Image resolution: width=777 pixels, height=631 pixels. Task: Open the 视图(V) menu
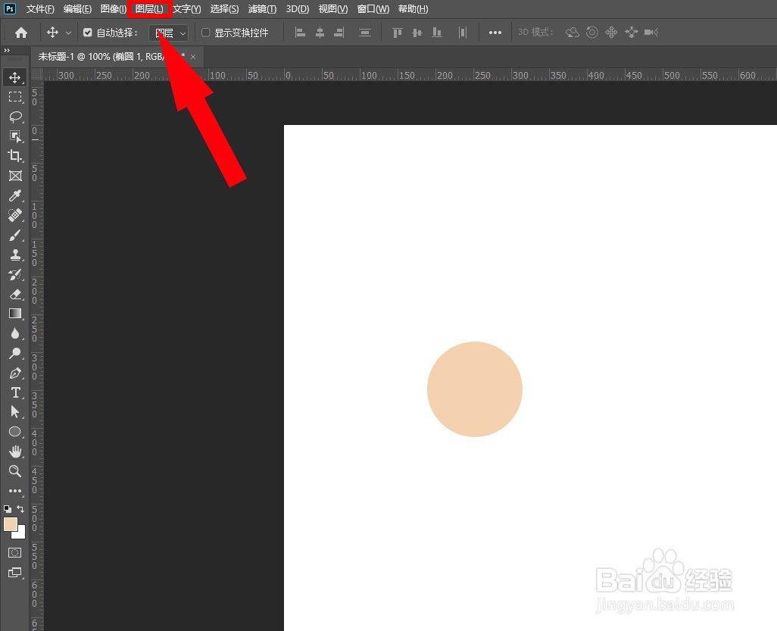coord(333,9)
